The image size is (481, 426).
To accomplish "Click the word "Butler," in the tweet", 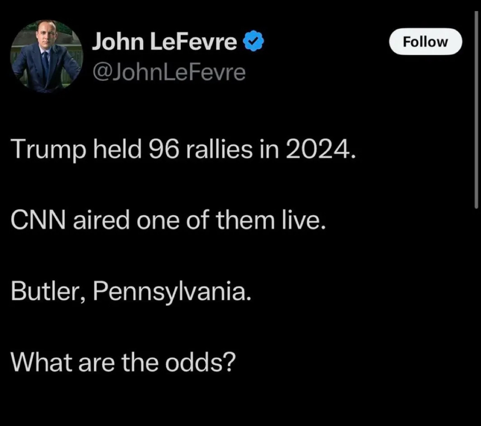I will click(47, 293).
